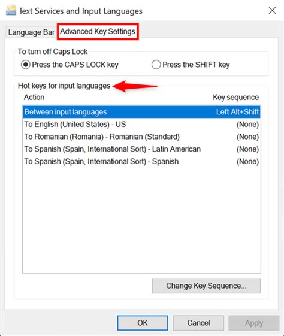Open the Advanced Key Settings tab
Viewport: 284px width, 336px height.
pyautogui.click(x=98, y=31)
